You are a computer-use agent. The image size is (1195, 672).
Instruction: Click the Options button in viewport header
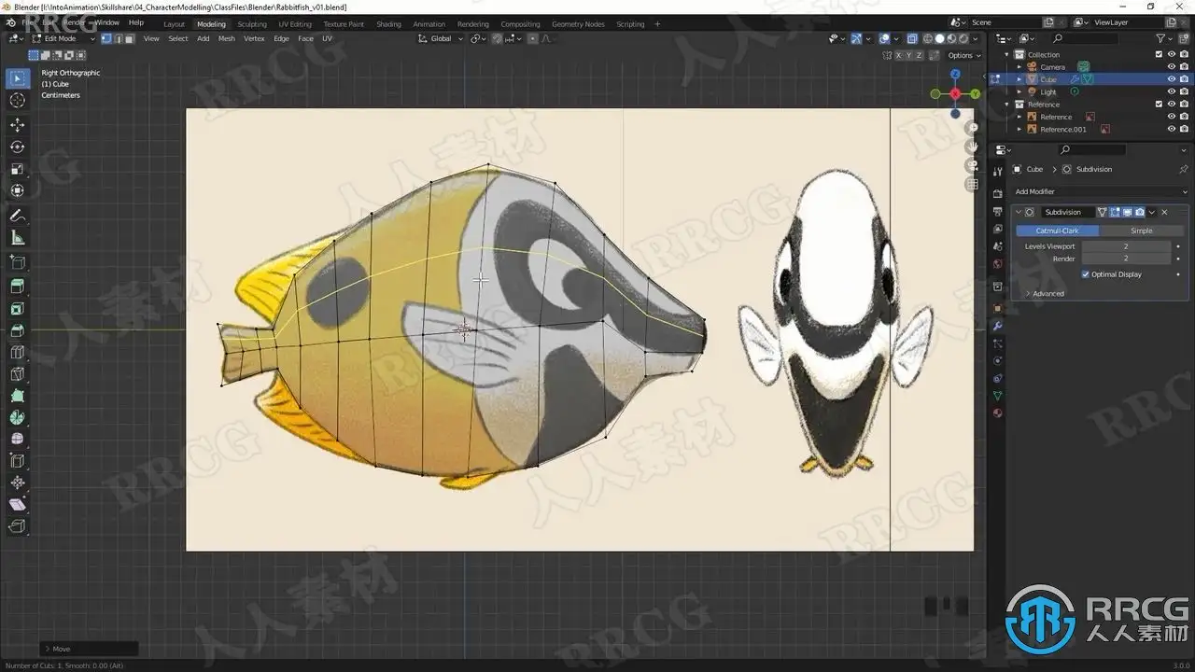coord(961,55)
